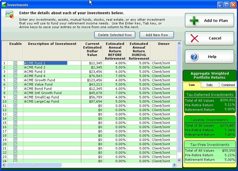Click the ACME Fund 1 description field

[x=45, y=63]
